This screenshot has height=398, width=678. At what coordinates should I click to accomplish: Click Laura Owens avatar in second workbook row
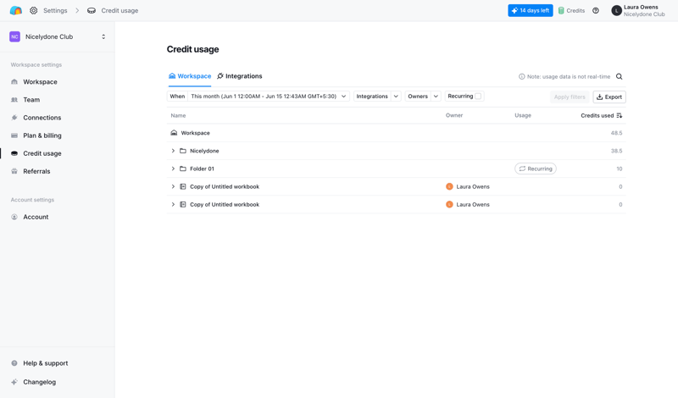[449, 204]
